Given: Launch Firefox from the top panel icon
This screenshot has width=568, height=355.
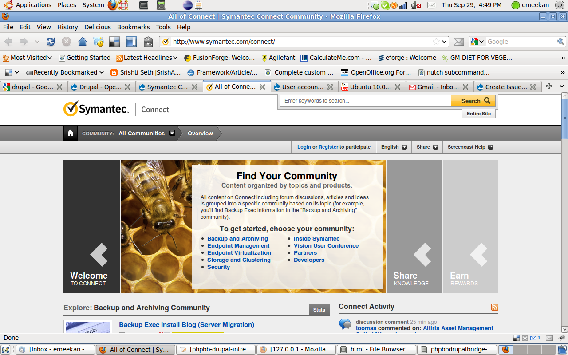Looking at the screenshot, I should (112, 5).
